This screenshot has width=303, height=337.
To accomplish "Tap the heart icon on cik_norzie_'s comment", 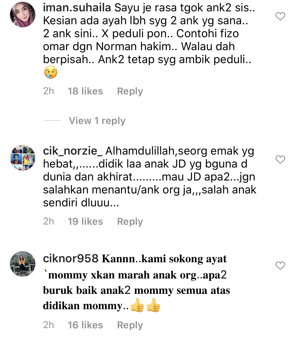I will [280, 159].
